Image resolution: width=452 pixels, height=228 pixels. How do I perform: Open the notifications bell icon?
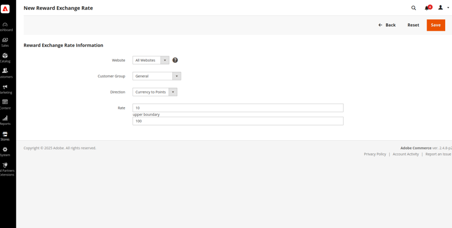point(427,8)
